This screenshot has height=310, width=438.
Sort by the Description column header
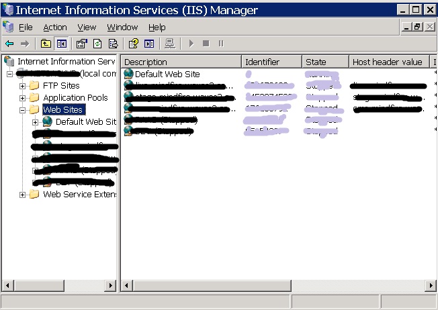181,62
